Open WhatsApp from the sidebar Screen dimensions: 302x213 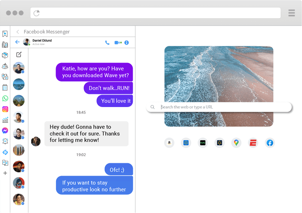pos(5,98)
